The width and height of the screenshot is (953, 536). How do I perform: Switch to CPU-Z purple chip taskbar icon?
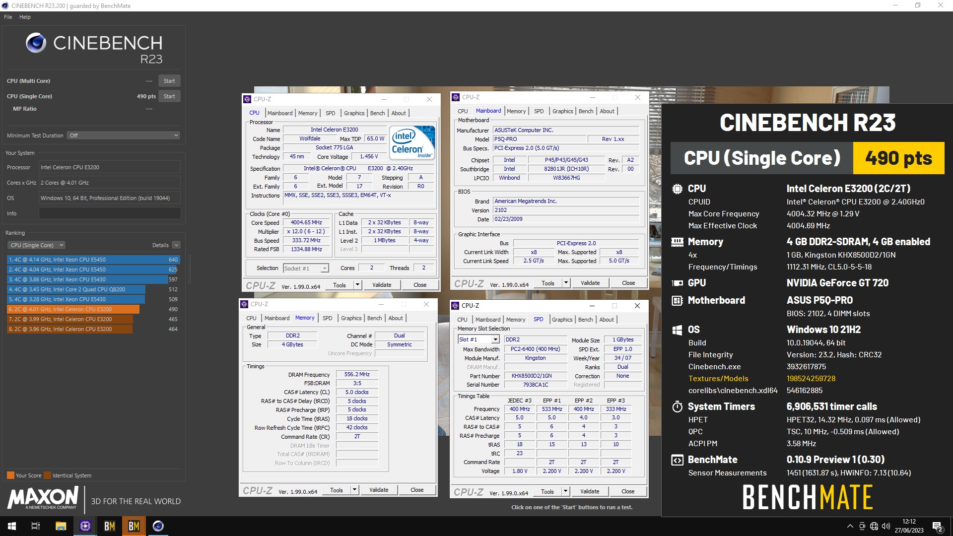click(85, 526)
